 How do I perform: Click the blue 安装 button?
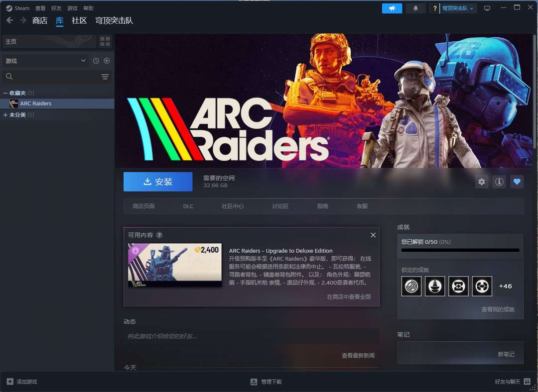point(158,182)
